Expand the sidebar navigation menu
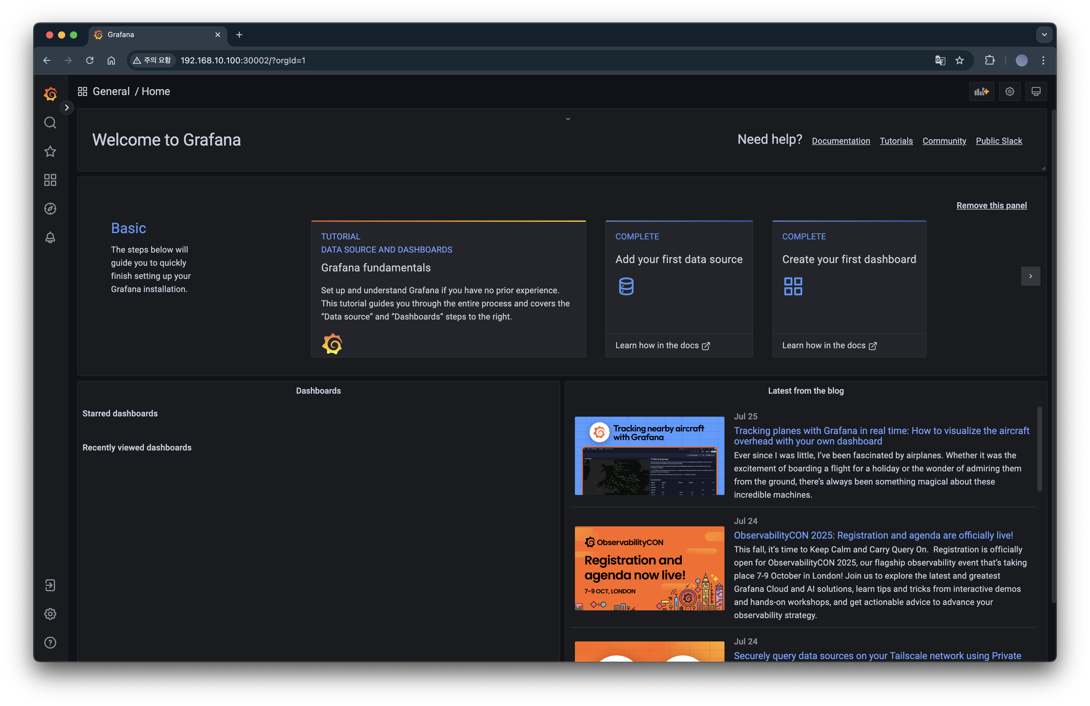 coord(67,108)
